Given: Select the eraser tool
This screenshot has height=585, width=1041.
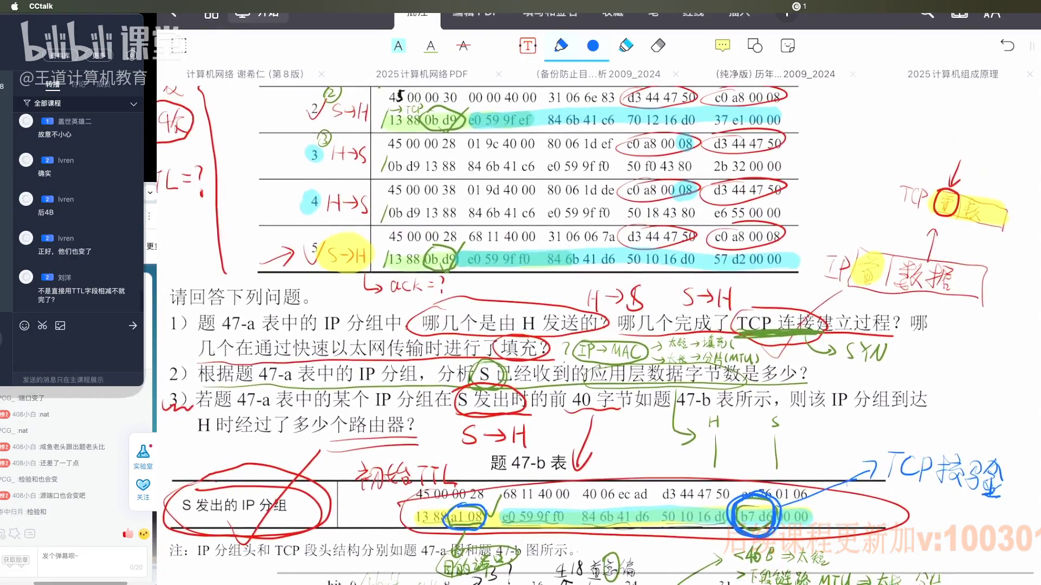Looking at the screenshot, I should point(658,45).
